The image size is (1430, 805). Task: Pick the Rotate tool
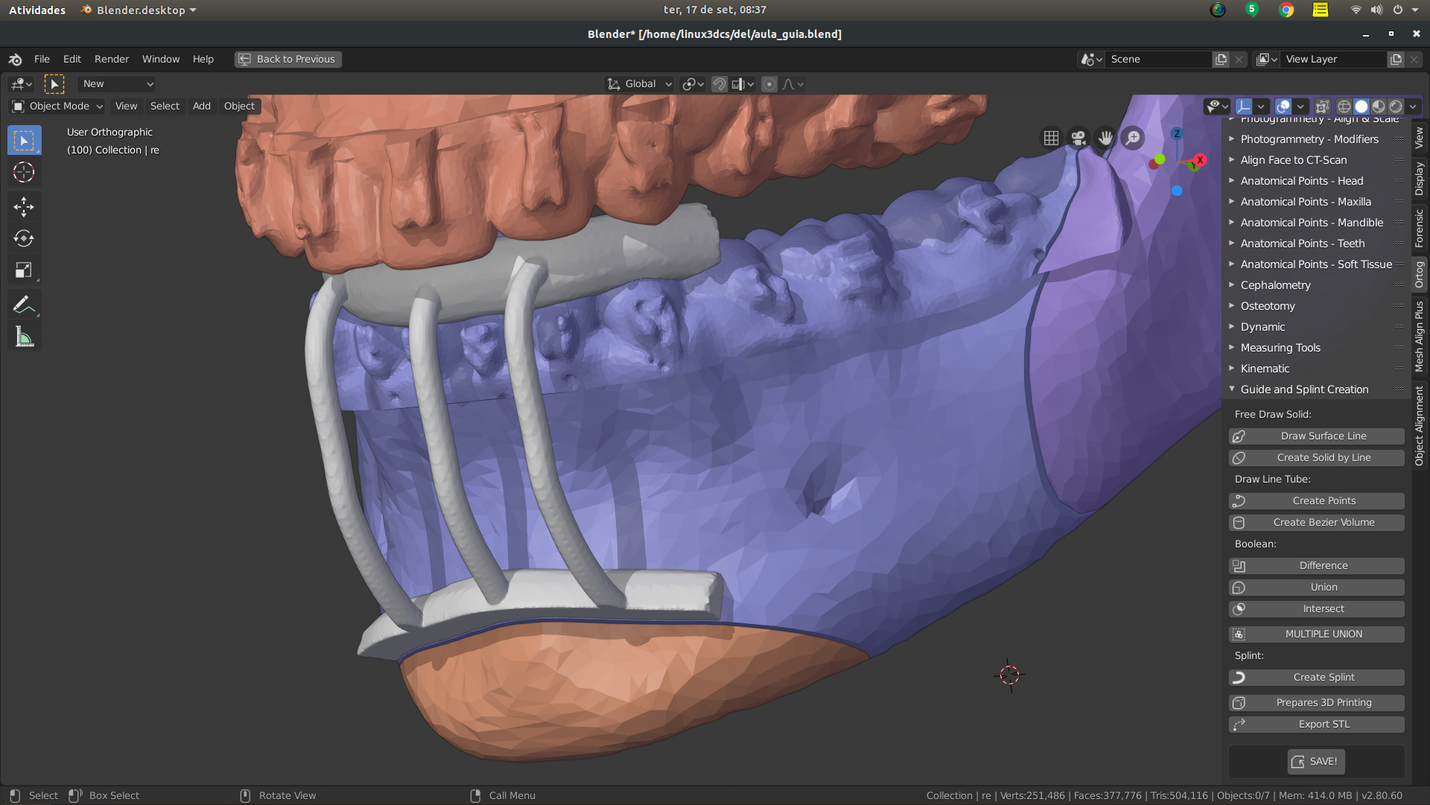click(24, 238)
